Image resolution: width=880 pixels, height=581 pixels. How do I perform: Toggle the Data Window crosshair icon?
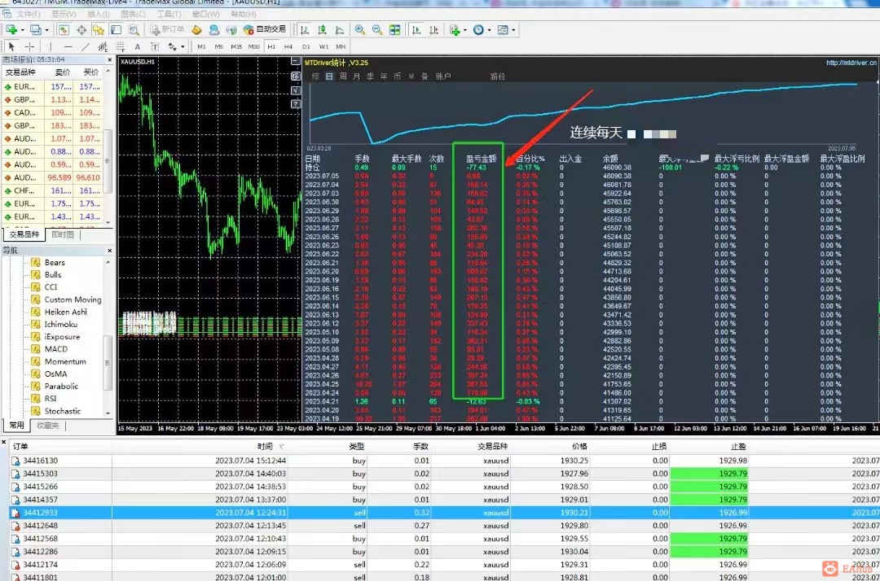coord(81,29)
